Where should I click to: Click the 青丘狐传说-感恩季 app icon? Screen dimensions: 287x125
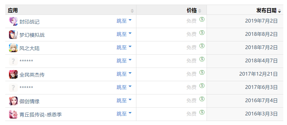pos(13,115)
